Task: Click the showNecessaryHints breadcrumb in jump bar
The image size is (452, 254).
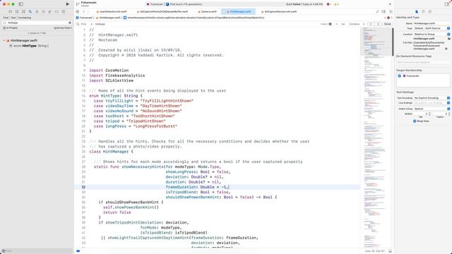Action: (x=194, y=18)
